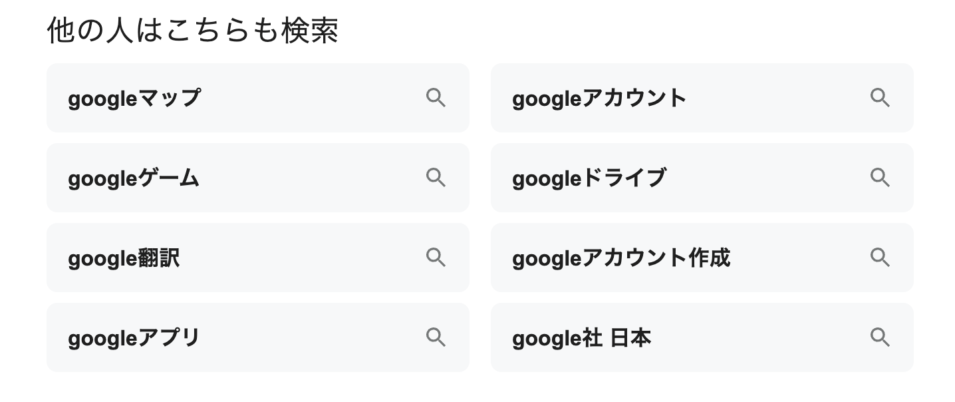Open the google社 日本 suggestion text

pyautogui.click(x=581, y=338)
